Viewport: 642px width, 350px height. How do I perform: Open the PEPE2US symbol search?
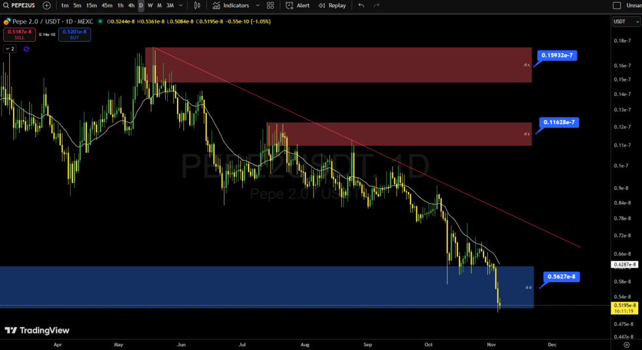point(20,5)
